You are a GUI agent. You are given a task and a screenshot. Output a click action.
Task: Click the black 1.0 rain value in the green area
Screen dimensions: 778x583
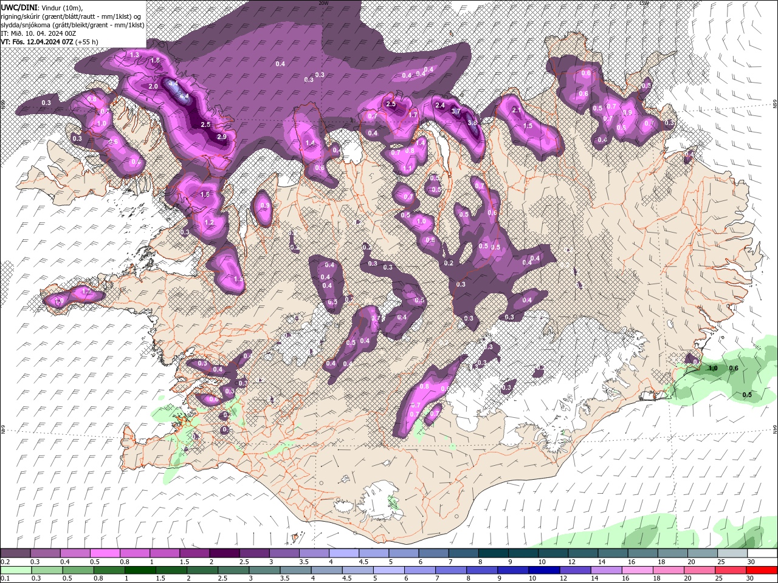tap(713, 368)
